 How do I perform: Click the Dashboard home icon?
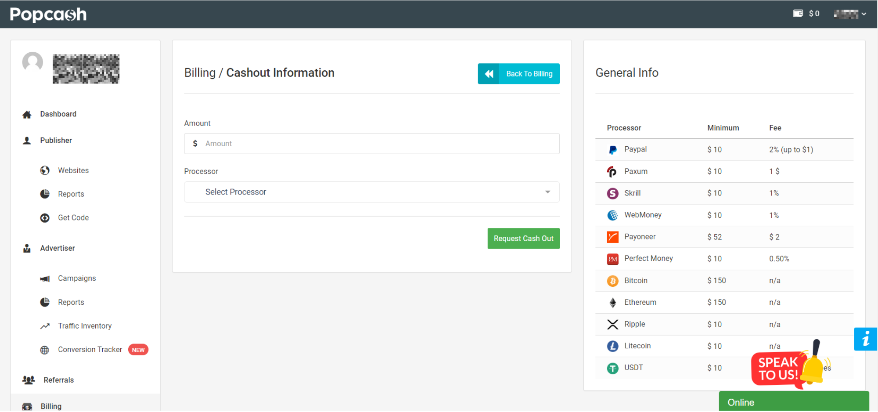pos(27,115)
